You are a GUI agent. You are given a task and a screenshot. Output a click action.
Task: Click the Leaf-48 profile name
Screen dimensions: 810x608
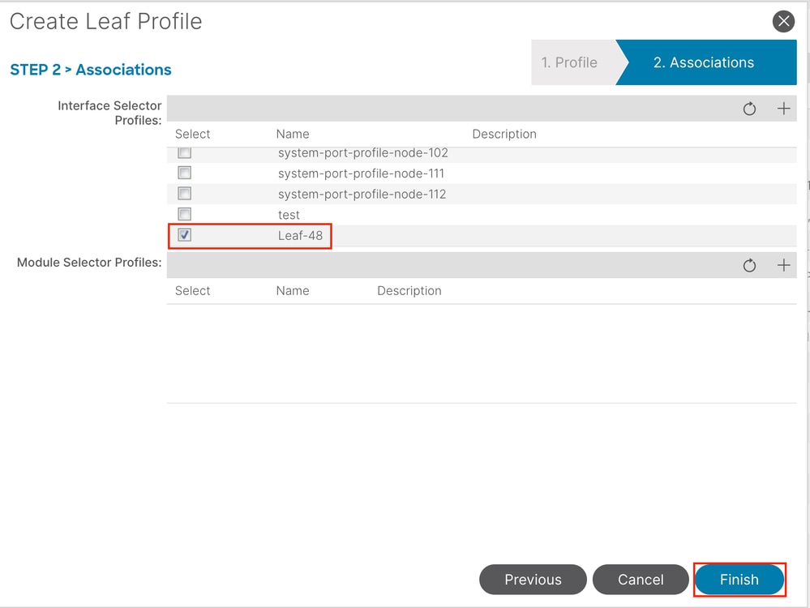click(x=300, y=236)
